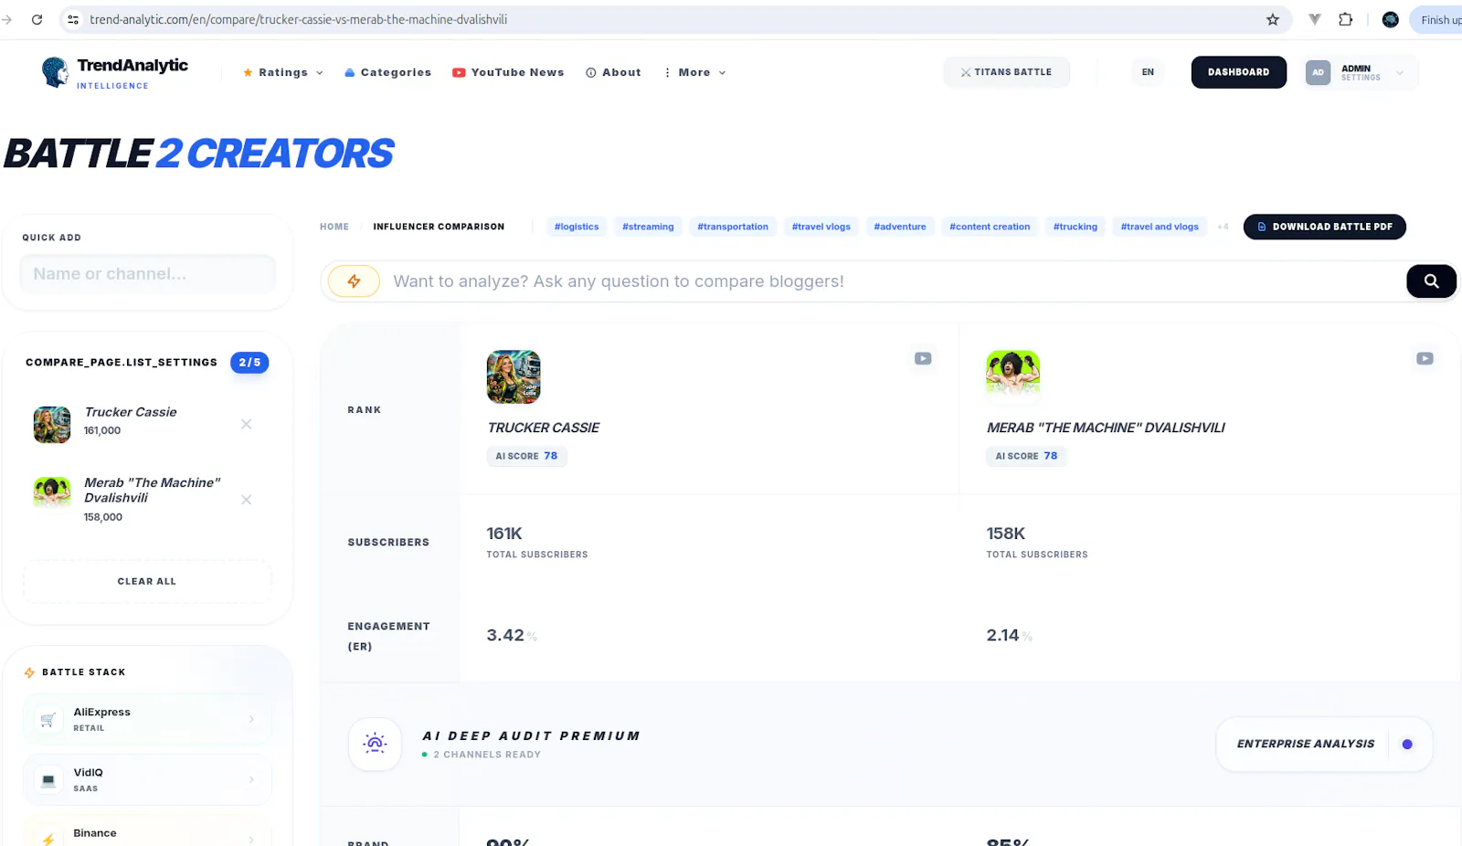The image size is (1462, 846).
Task: Switch language using the EN button
Action: [x=1148, y=72]
